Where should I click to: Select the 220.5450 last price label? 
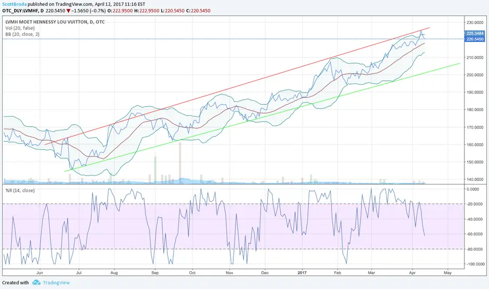coord(475,39)
